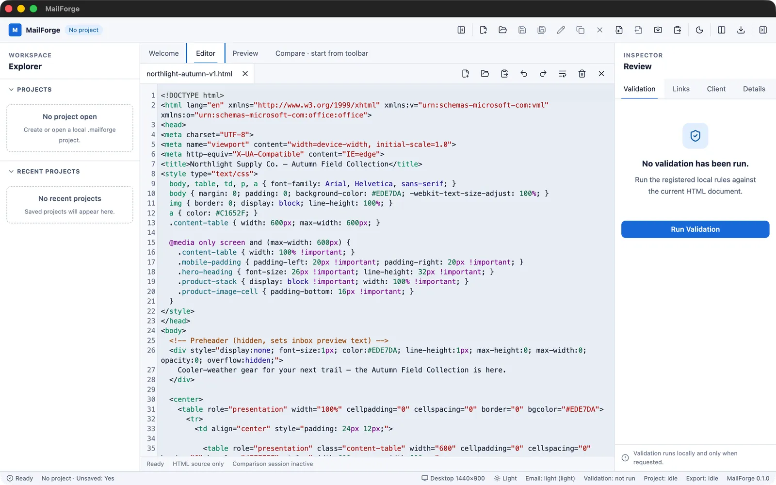Collapse the RECENT PROJECTS section
The image size is (776, 485).
[44, 172]
